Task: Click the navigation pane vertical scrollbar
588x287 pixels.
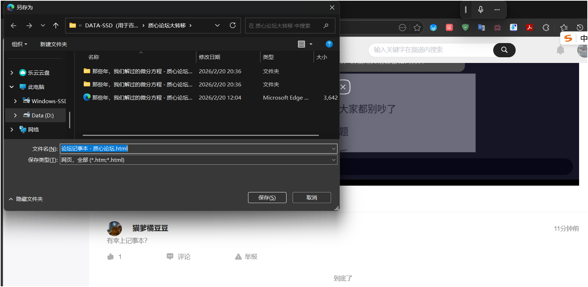Action: [x=69, y=120]
